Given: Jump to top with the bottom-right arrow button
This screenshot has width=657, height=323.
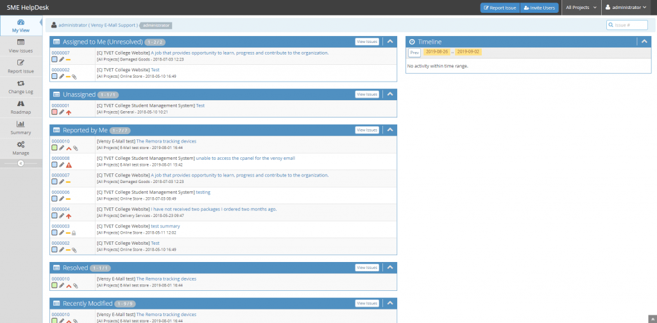Looking at the screenshot, I should [x=653, y=319].
